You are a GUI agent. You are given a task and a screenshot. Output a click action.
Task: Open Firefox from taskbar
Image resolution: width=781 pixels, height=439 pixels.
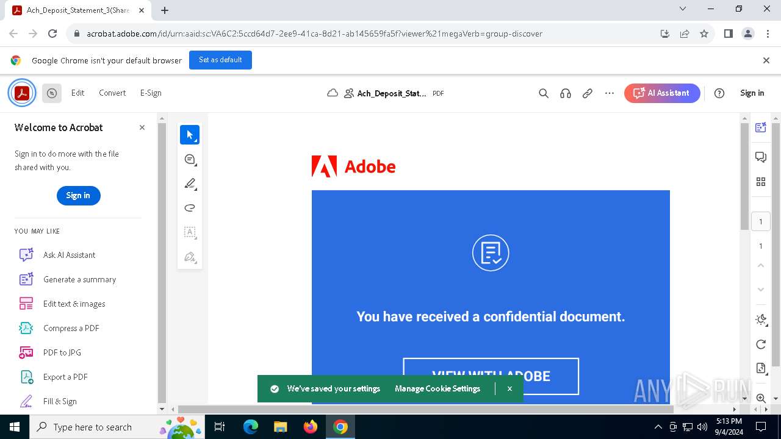point(311,427)
